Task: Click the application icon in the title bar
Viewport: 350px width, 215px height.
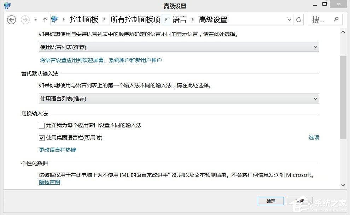Action: [7, 5]
